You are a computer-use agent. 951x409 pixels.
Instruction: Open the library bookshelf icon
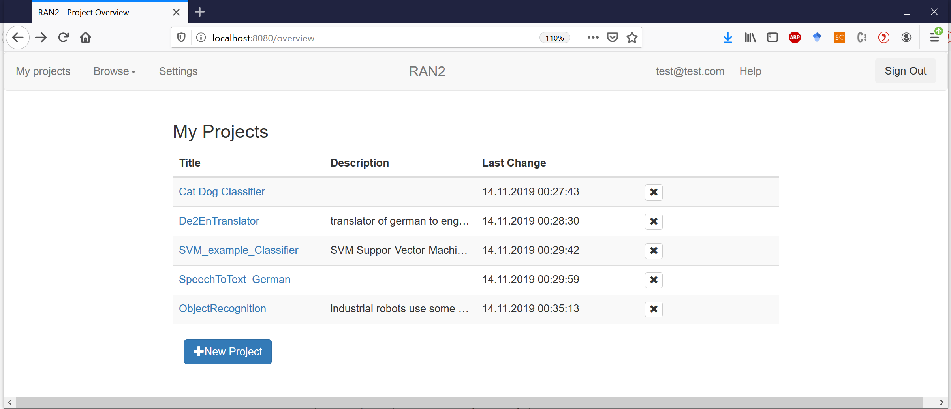750,38
